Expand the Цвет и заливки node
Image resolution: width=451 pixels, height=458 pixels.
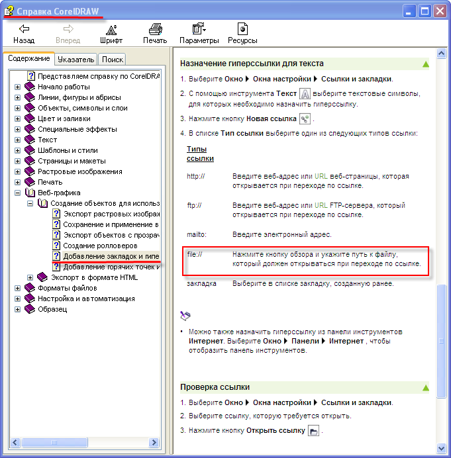17,118
